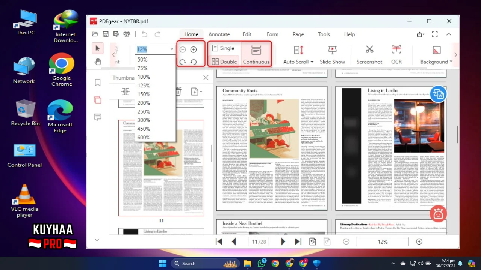Take a Screenshot with the scissors tool
Viewport: 481px width, 270px height.
[x=369, y=54]
